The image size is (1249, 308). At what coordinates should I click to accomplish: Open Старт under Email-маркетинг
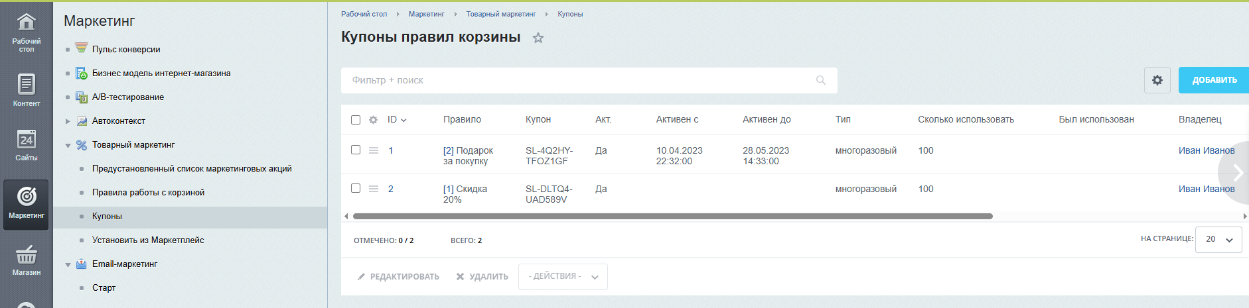[x=104, y=287]
